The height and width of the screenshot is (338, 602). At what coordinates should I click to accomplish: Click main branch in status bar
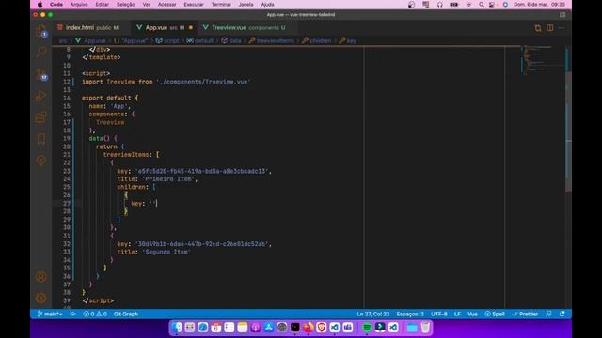pos(50,314)
